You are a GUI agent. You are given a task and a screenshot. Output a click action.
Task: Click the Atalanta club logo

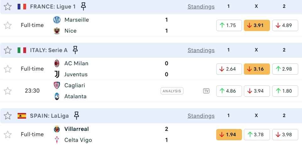coord(57,96)
